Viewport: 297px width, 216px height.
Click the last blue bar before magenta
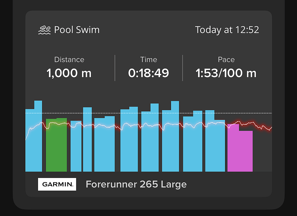tap(215, 147)
